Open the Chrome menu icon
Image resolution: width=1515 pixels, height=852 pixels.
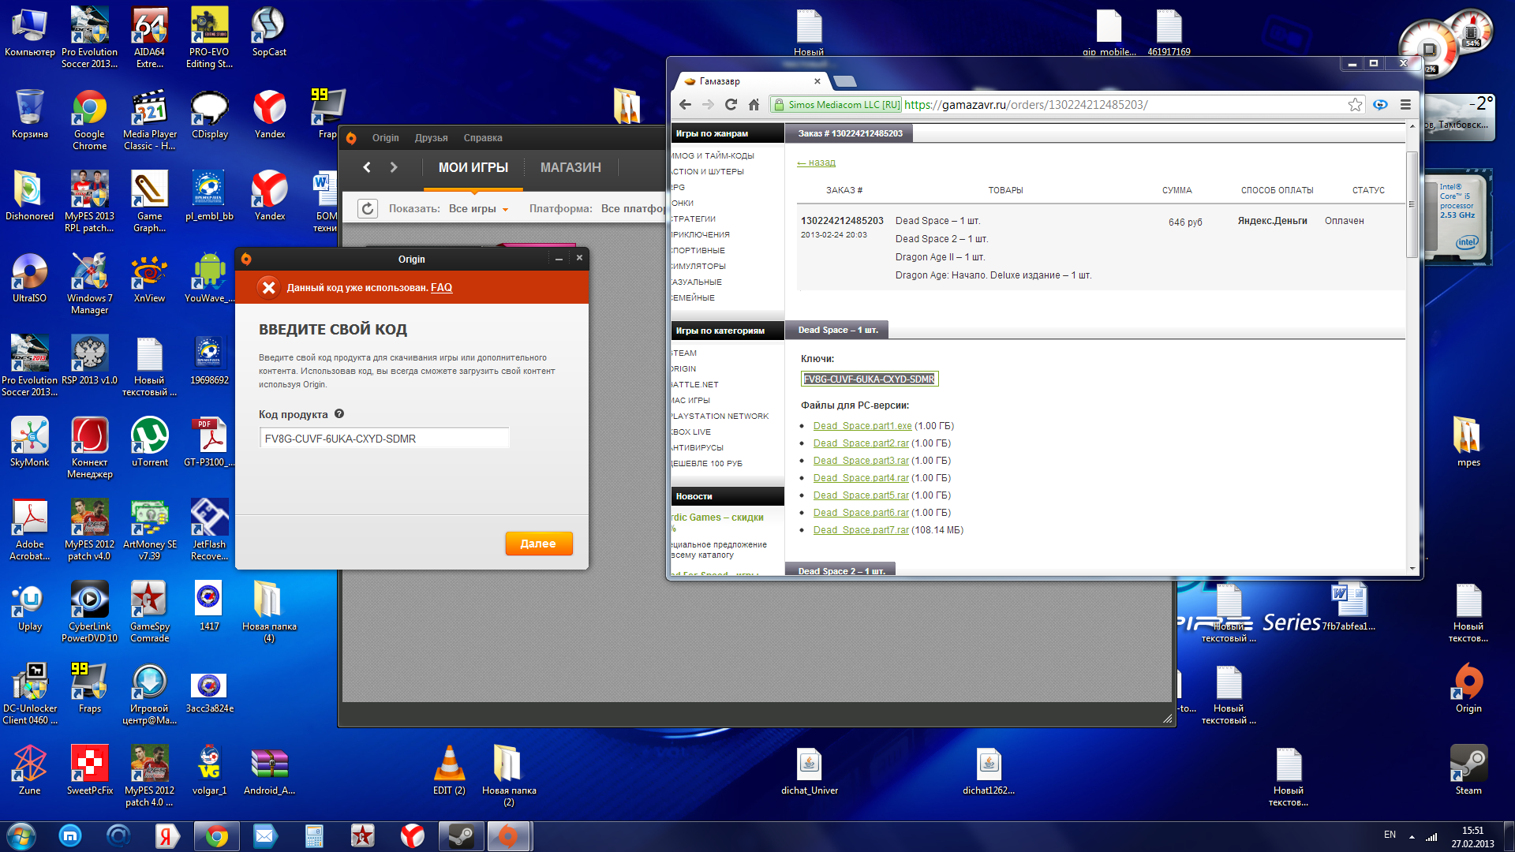pyautogui.click(x=1405, y=105)
